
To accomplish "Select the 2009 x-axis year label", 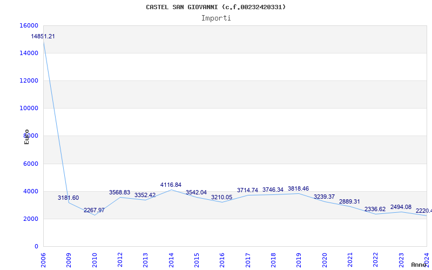I will [69, 260].
